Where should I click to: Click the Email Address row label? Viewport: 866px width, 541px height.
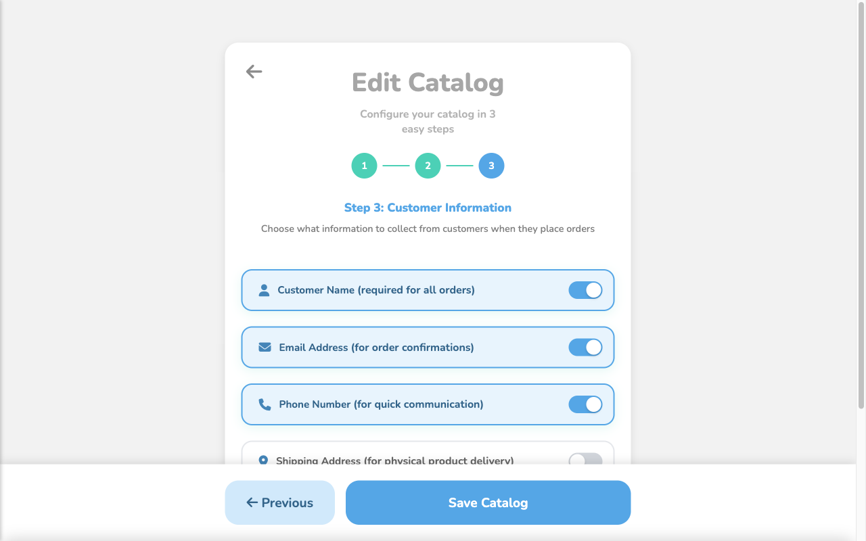pos(376,348)
